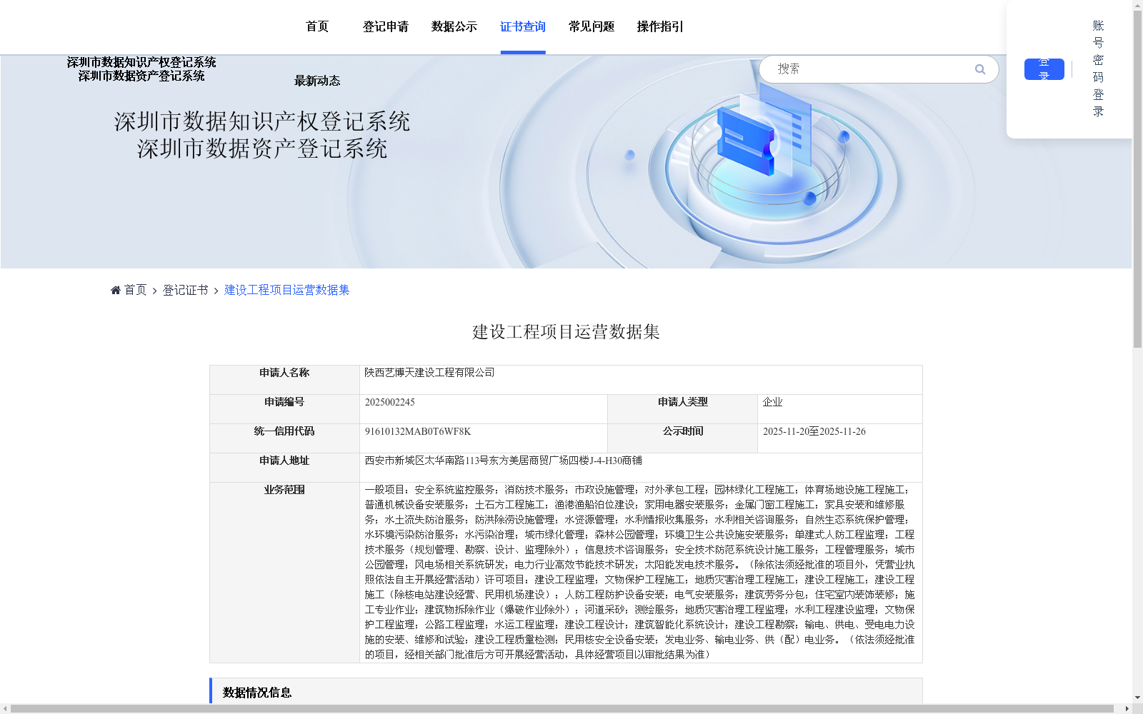
Task: Click the 建设工程项目运营数据集 breadcrumb link
Action: (x=287, y=290)
